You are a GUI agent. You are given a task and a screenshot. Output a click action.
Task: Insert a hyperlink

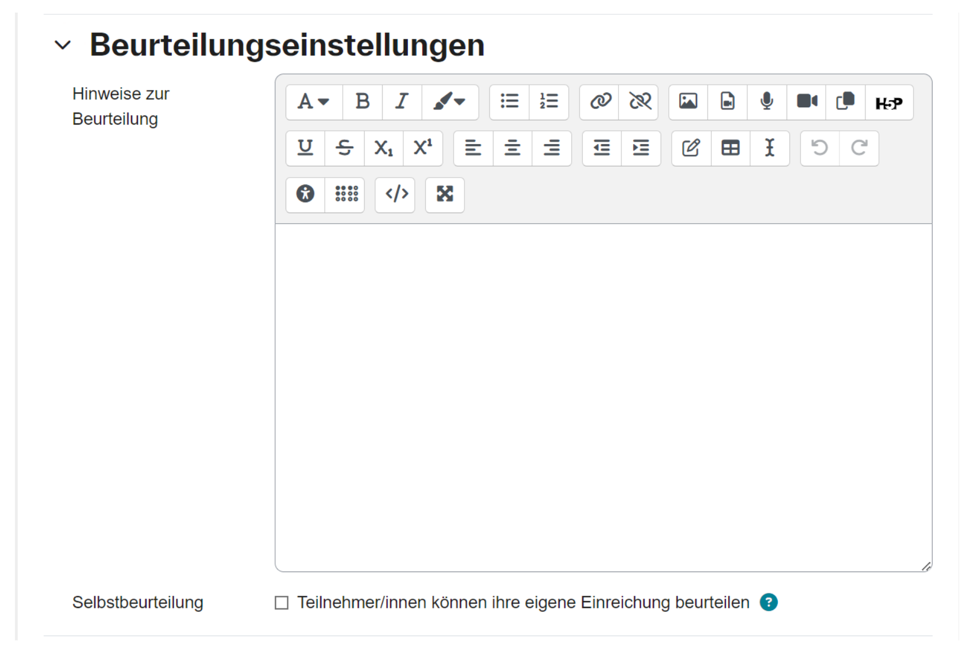pos(599,102)
